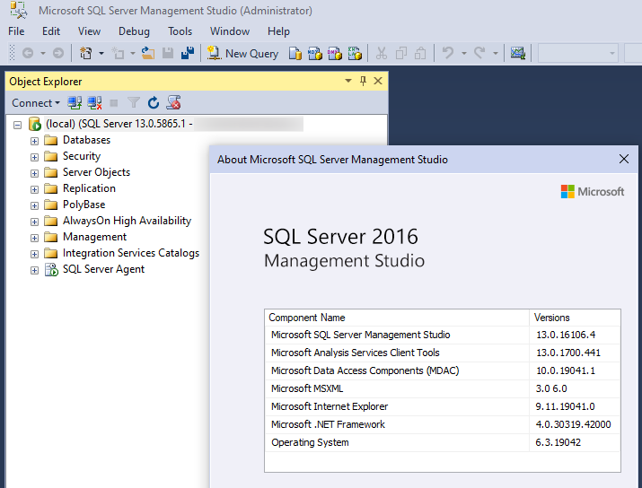Close the About SSMS dialog
The height and width of the screenshot is (488, 642).
click(x=623, y=159)
